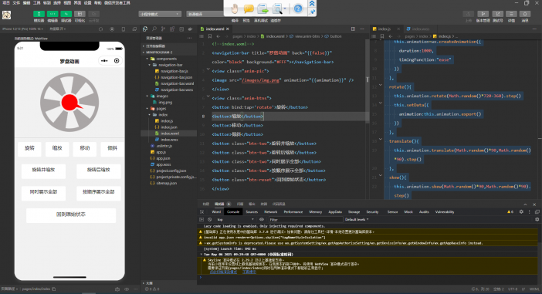Screen dimensions: 542x294
Task: Open index.wxss in file tree
Action: point(169,140)
